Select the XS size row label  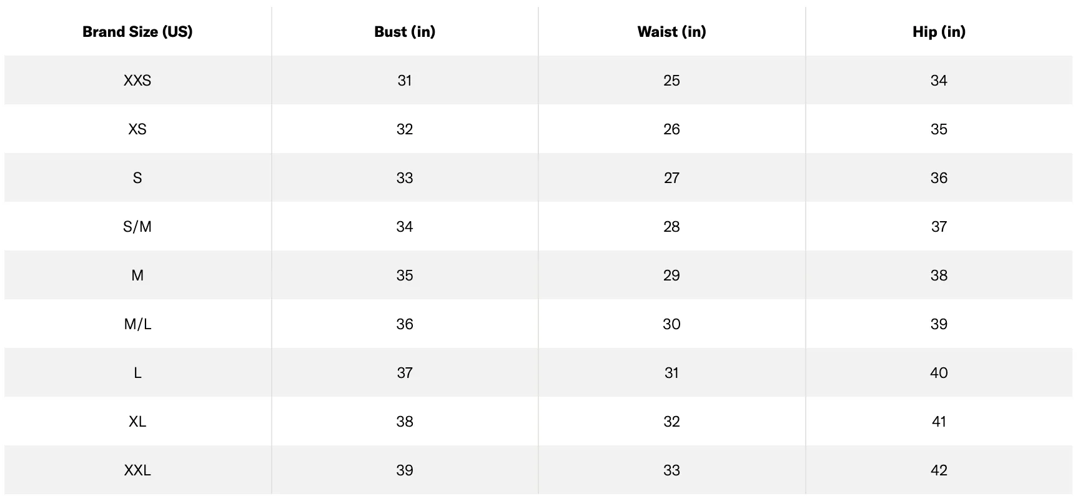coord(137,129)
